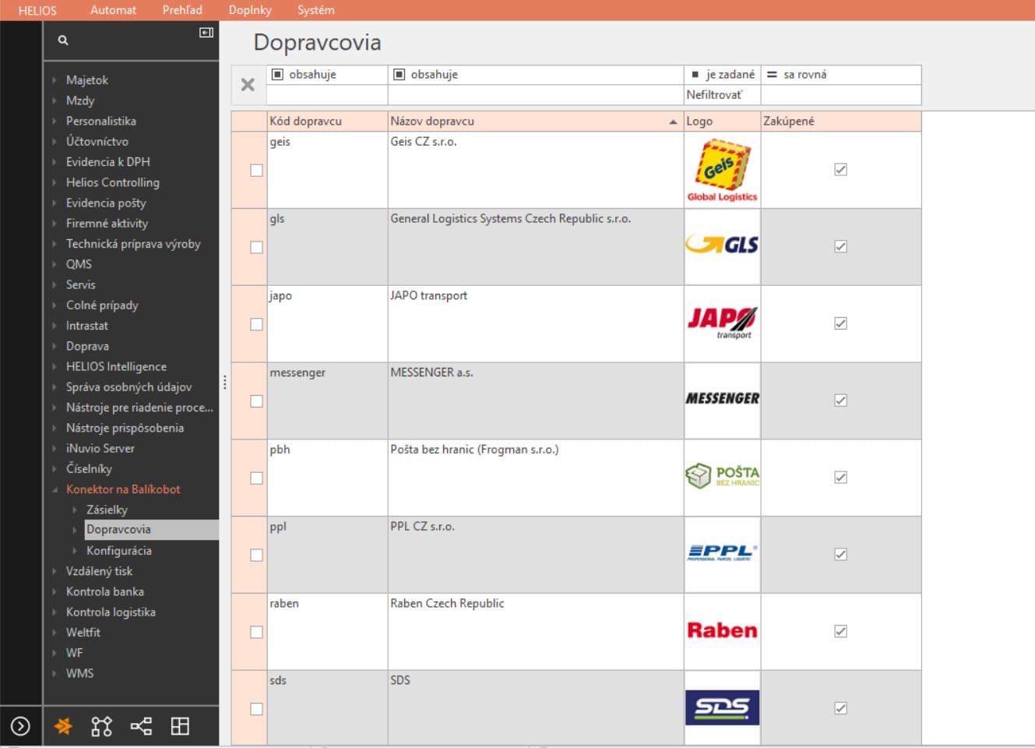Image resolution: width=1035 pixels, height=748 pixels.
Task: Click the MESSENGER logo image
Action: point(722,398)
